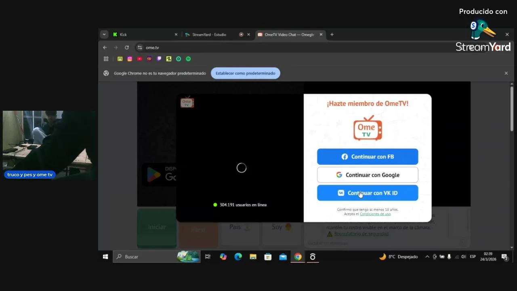Open the Mail app from the taskbar
517x291 pixels.
coord(283,257)
